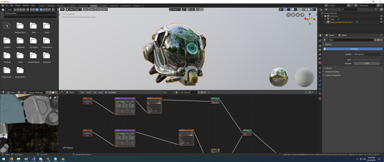Open the Slot 1 material slot dropdown
Screen dimensions: 384x162
point(168,93)
